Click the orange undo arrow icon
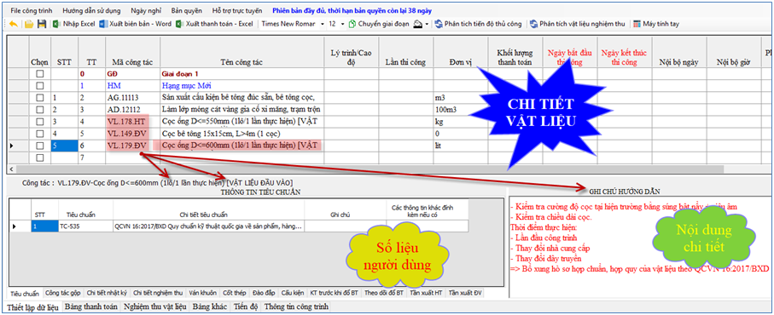This screenshot has width=774, height=315. (x=14, y=24)
